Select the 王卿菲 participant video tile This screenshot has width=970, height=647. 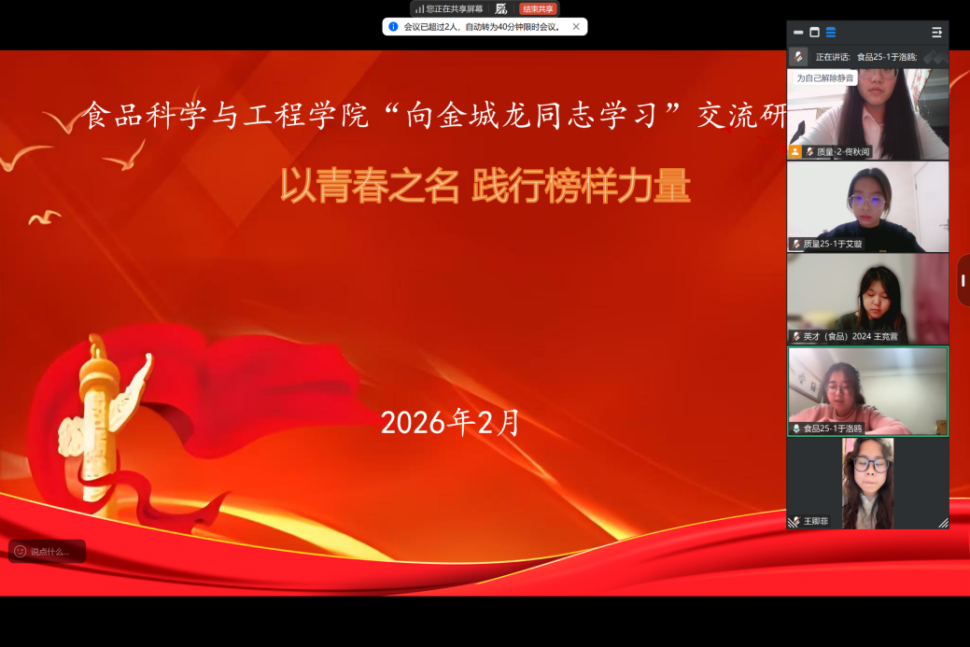tap(867, 481)
